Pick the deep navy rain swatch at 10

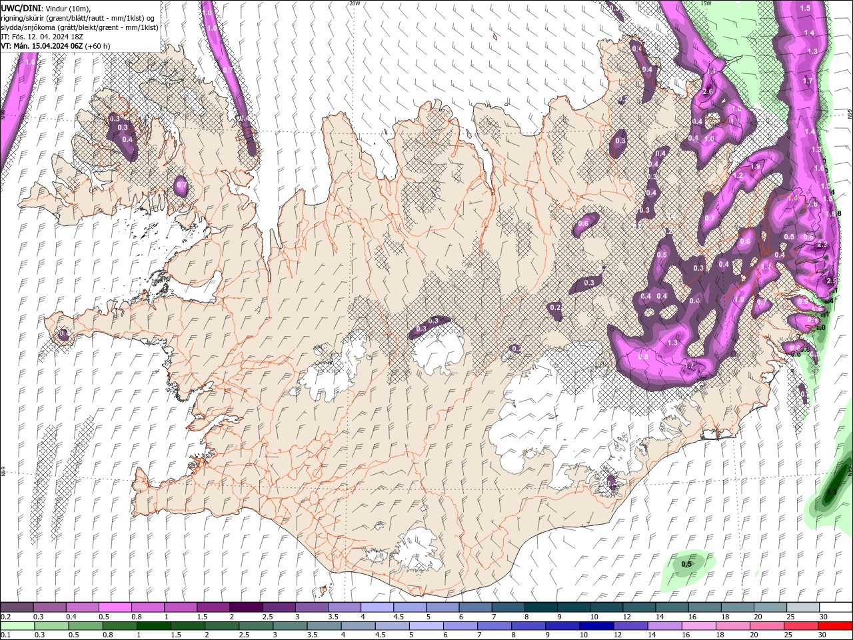coord(596,626)
